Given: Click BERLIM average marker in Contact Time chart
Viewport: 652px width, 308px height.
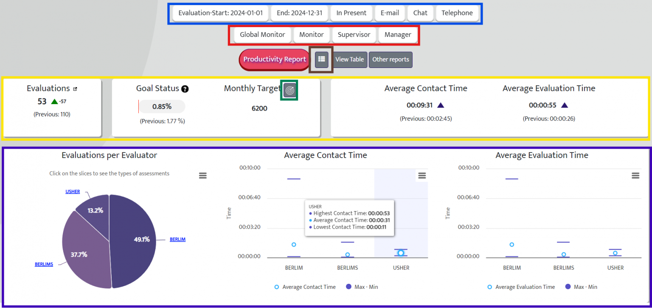Looking at the screenshot, I should pos(294,245).
